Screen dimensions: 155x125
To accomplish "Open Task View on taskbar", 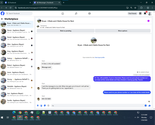I will pos(8,118).
